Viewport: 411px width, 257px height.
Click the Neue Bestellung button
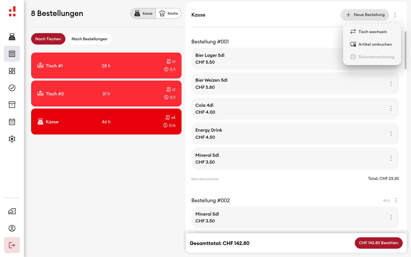pyautogui.click(x=365, y=15)
